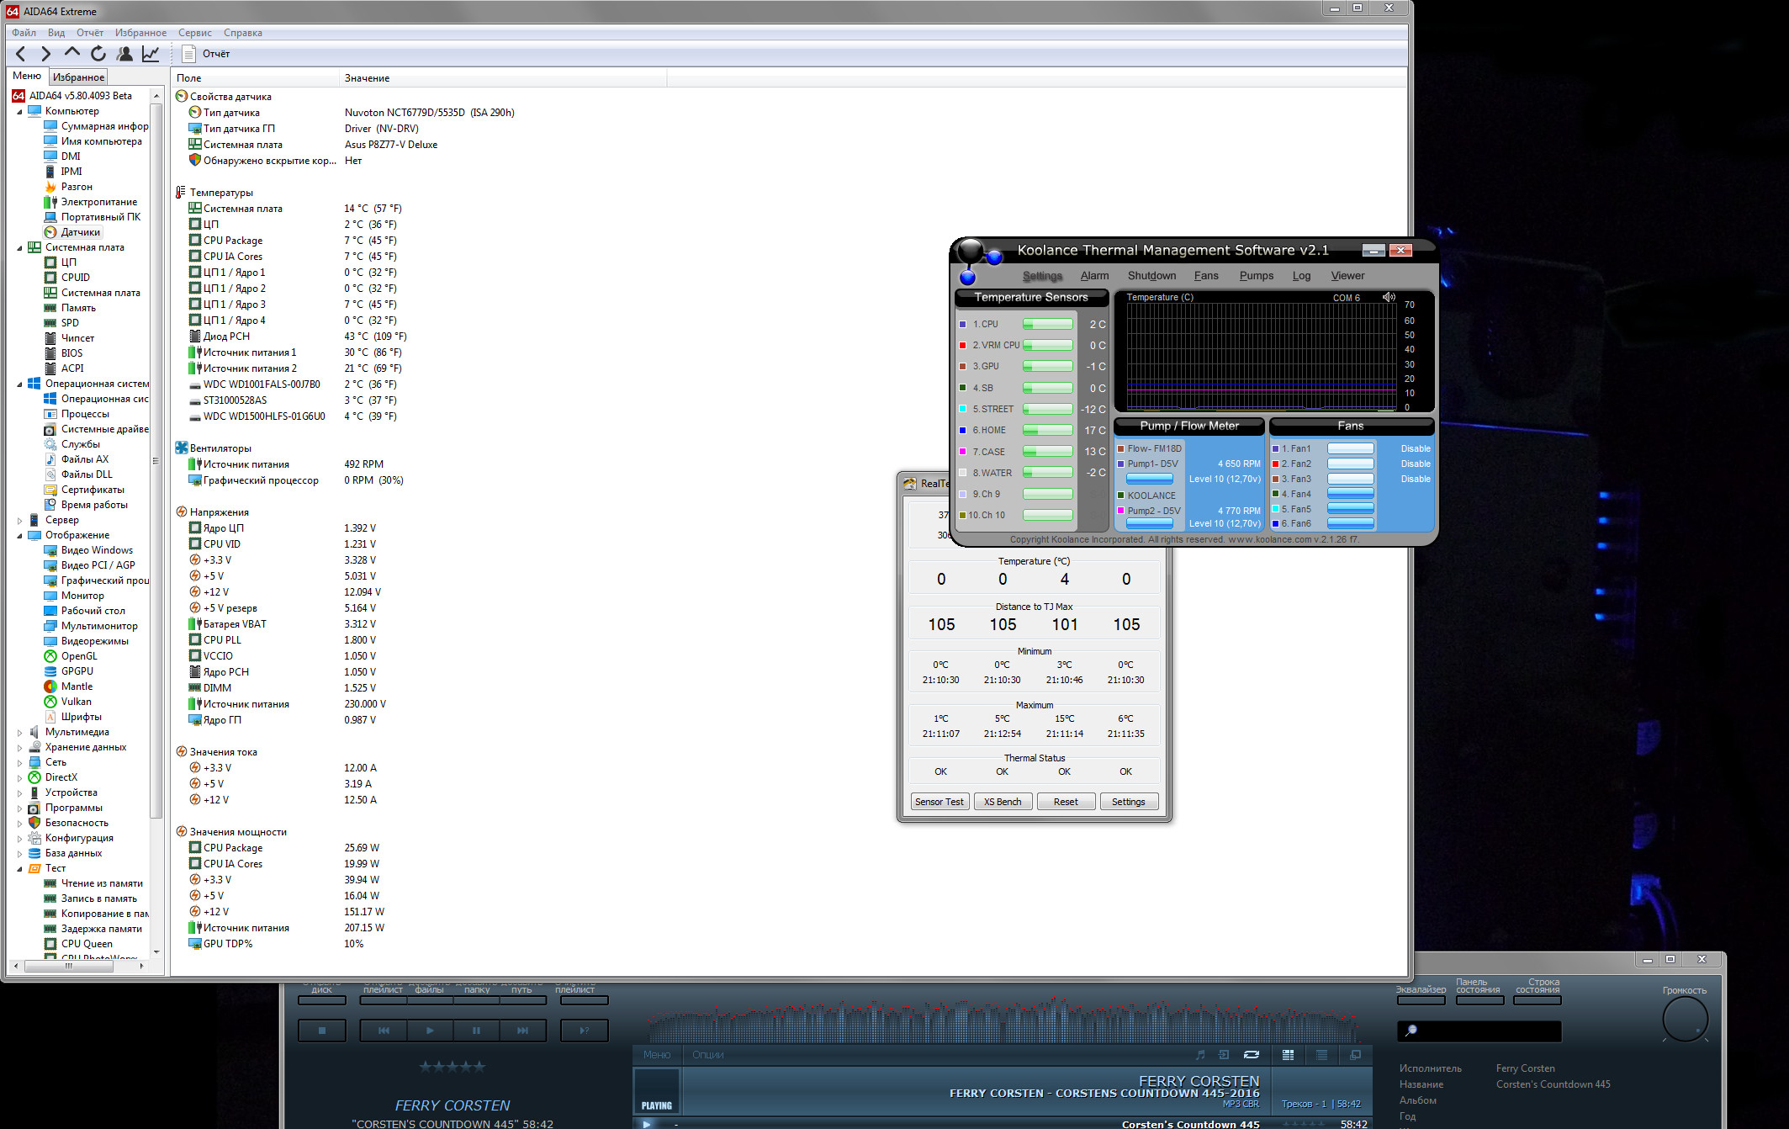The image size is (1789, 1129).
Task: Toggle the Эквалайзер switch in player
Action: pyautogui.click(x=1421, y=1000)
